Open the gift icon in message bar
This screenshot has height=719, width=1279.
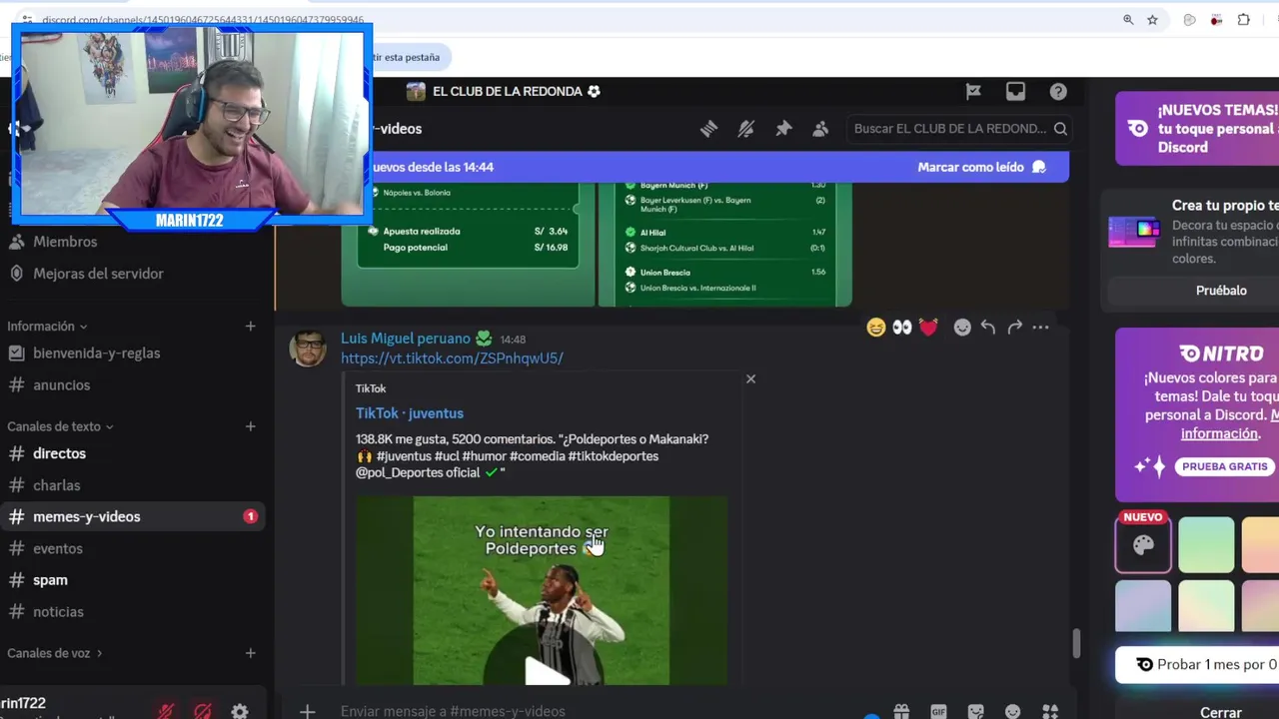pos(901,711)
